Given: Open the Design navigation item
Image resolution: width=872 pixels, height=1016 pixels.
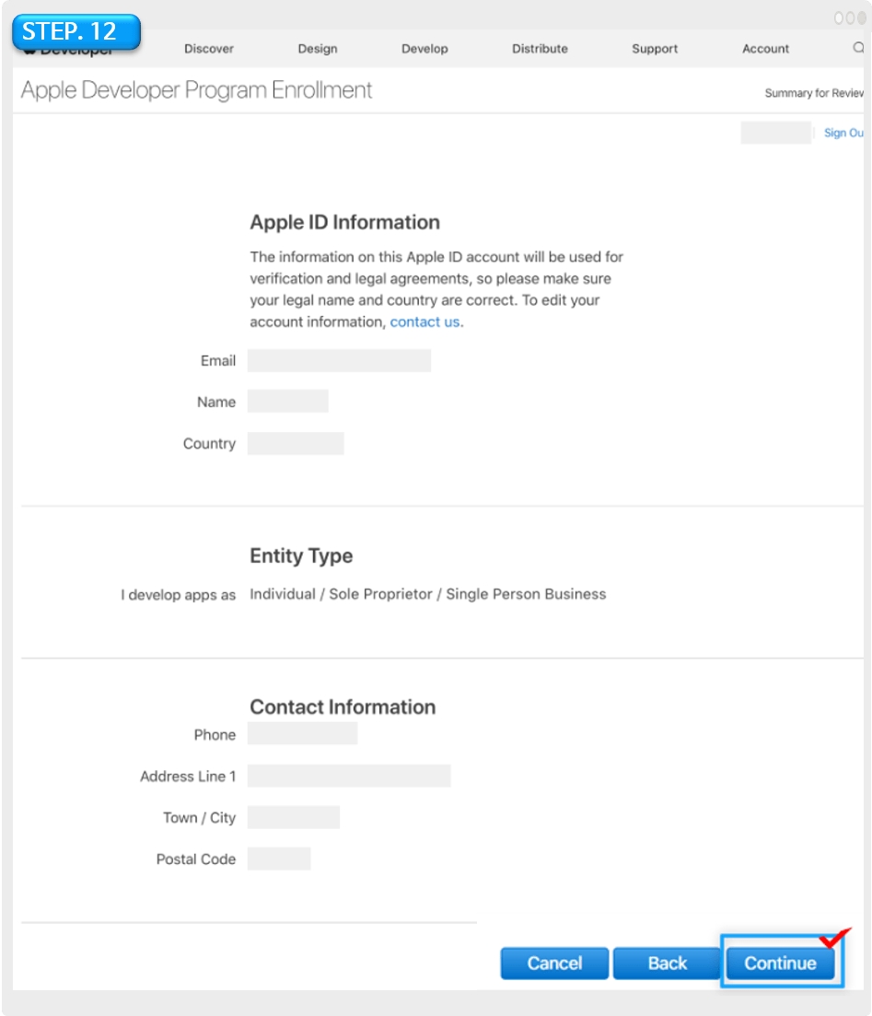Looking at the screenshot, I should (x=318, y=49).
